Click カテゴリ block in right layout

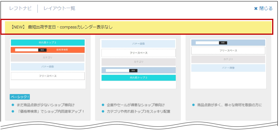(x=228, y=59)
